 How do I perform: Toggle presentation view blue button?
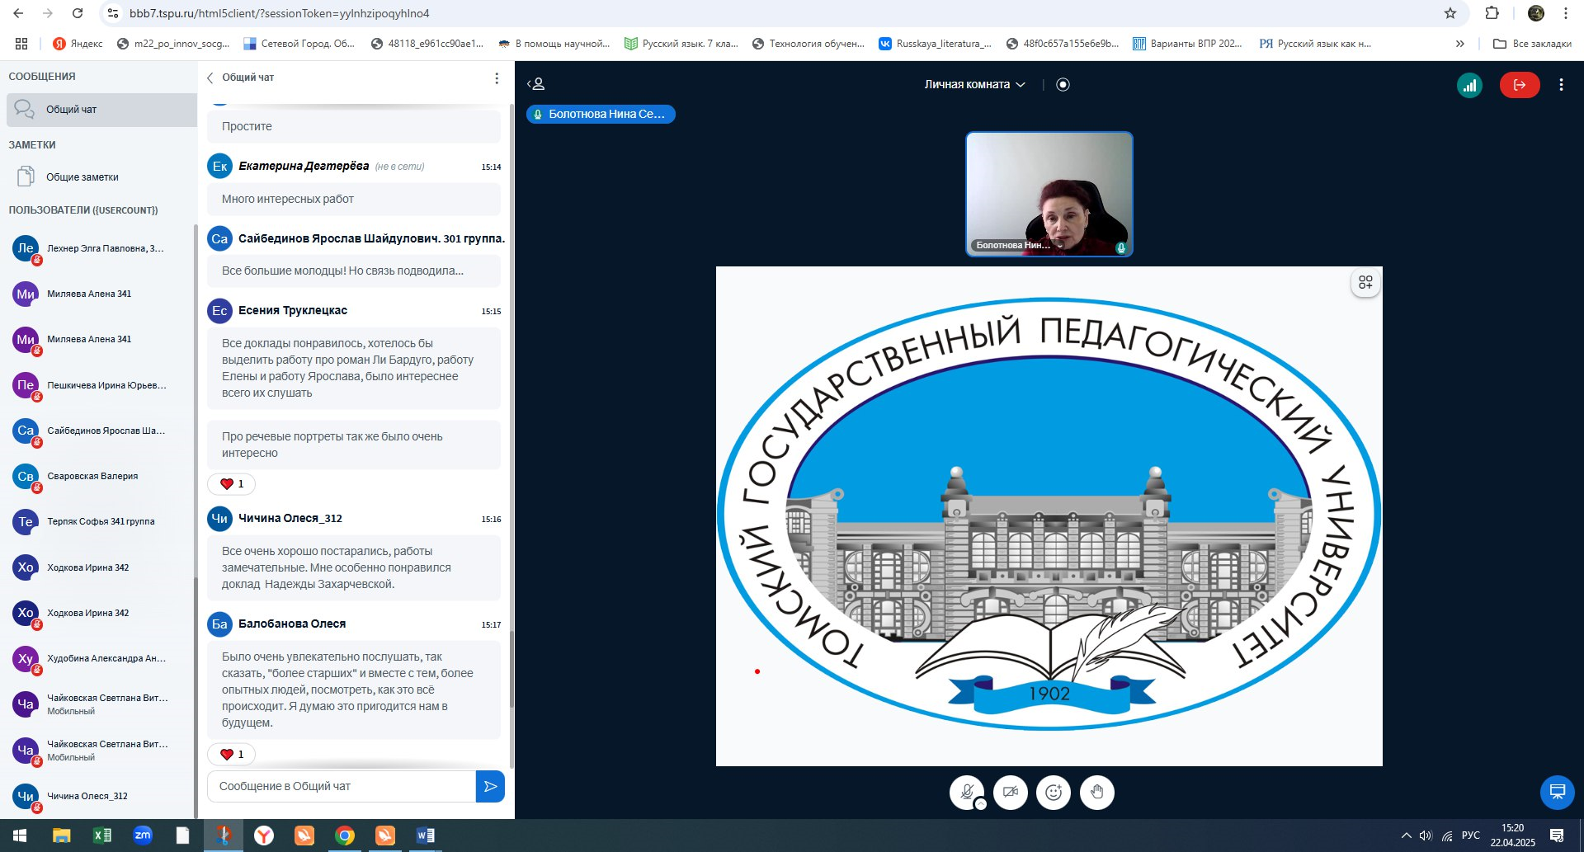(x=1558, y=793)
